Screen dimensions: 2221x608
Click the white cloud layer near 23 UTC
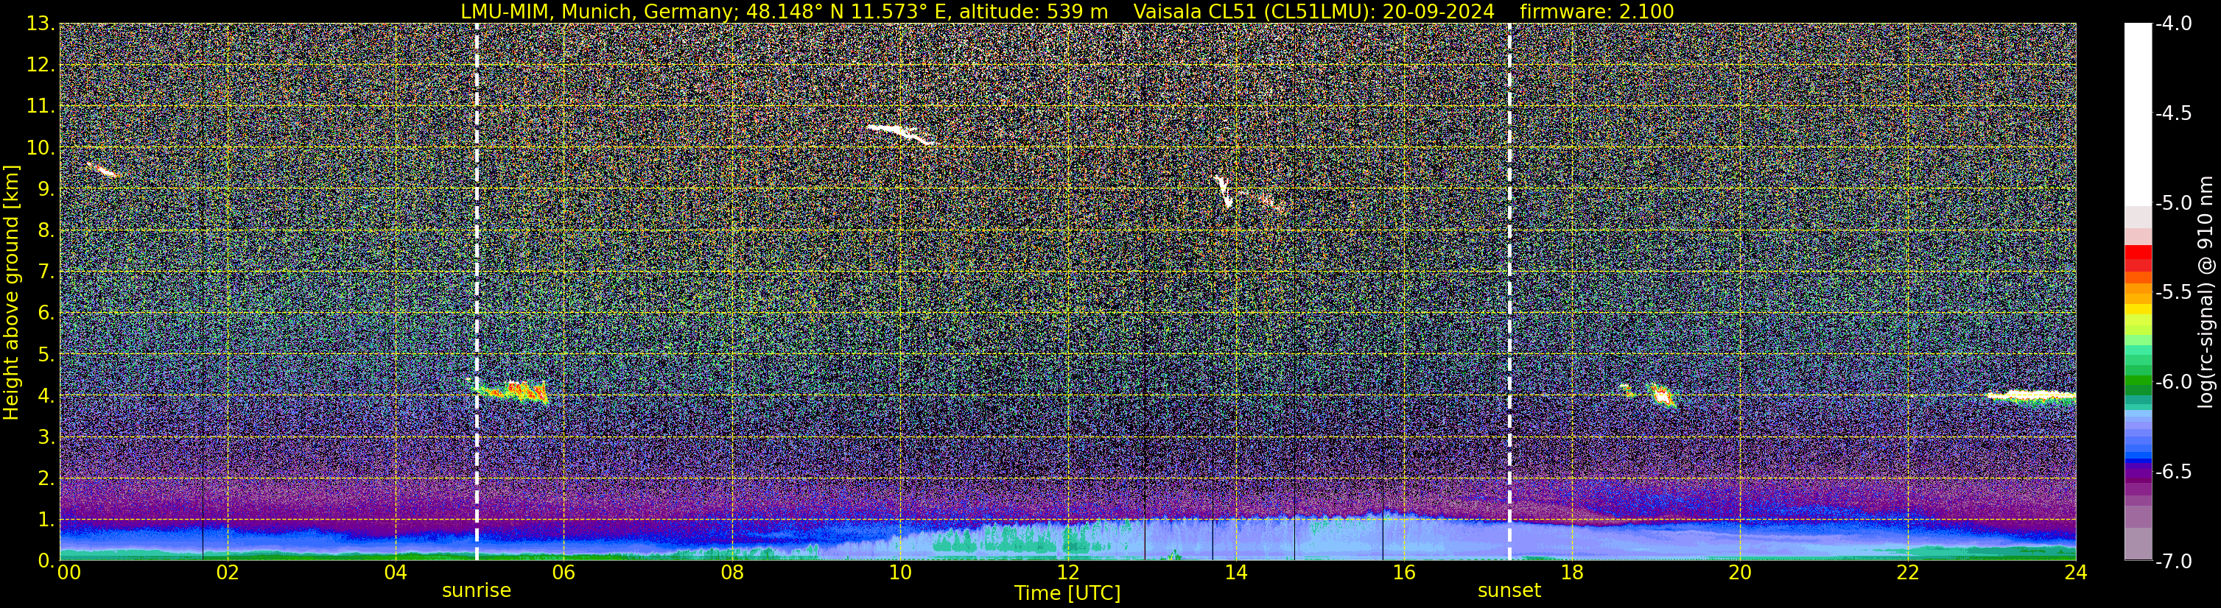(2030, 396)
